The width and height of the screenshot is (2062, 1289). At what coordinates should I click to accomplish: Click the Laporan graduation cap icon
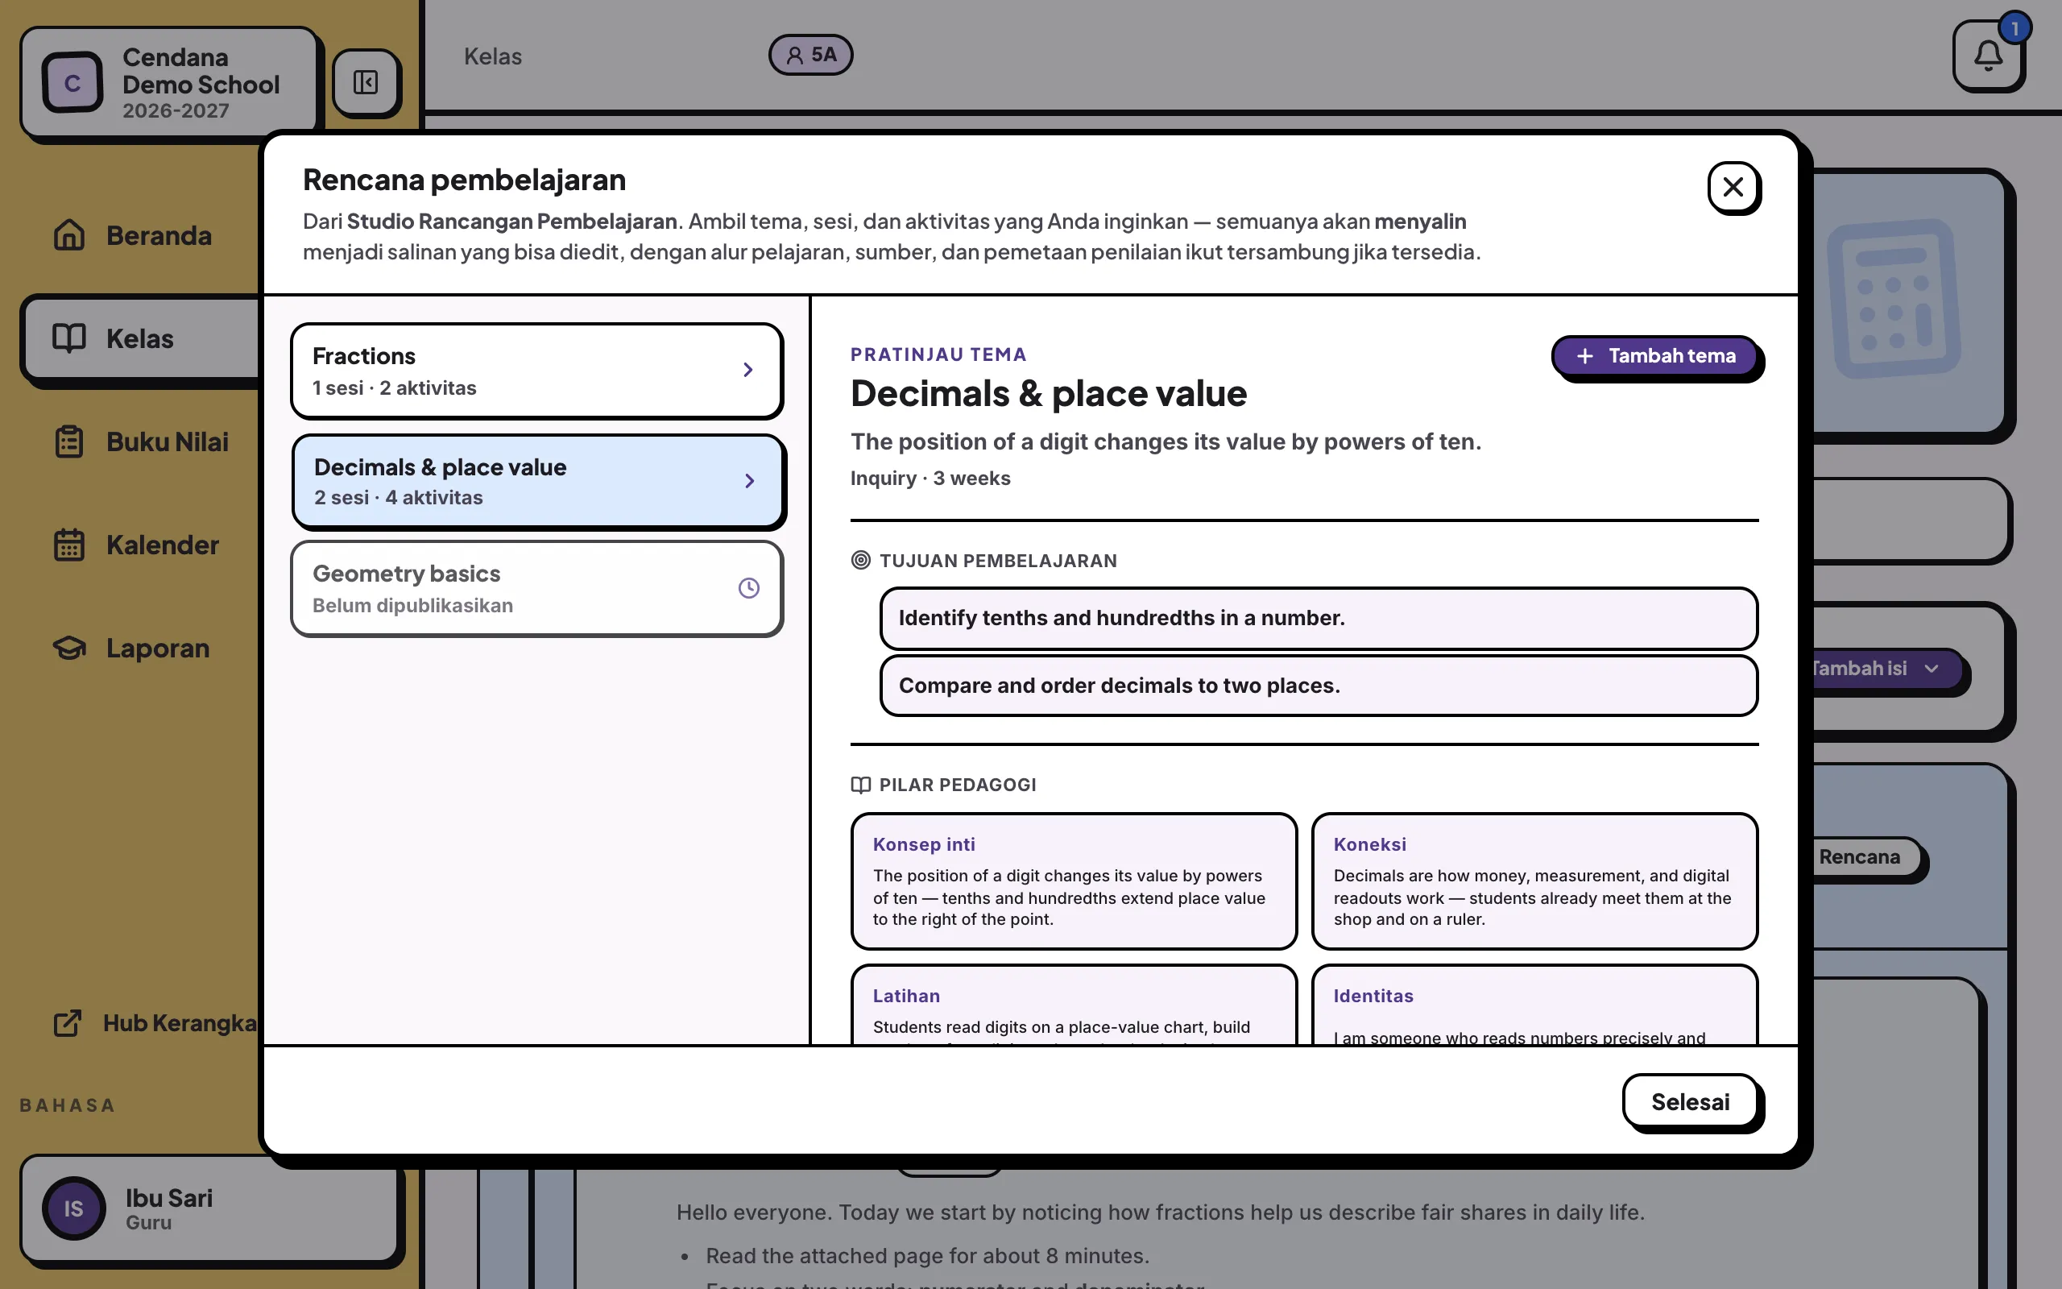click(69, 648)
